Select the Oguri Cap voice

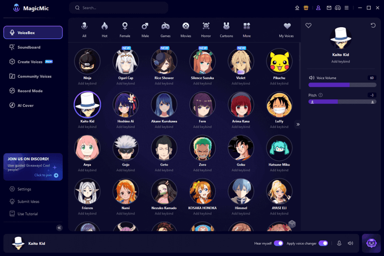pos(126,61)
